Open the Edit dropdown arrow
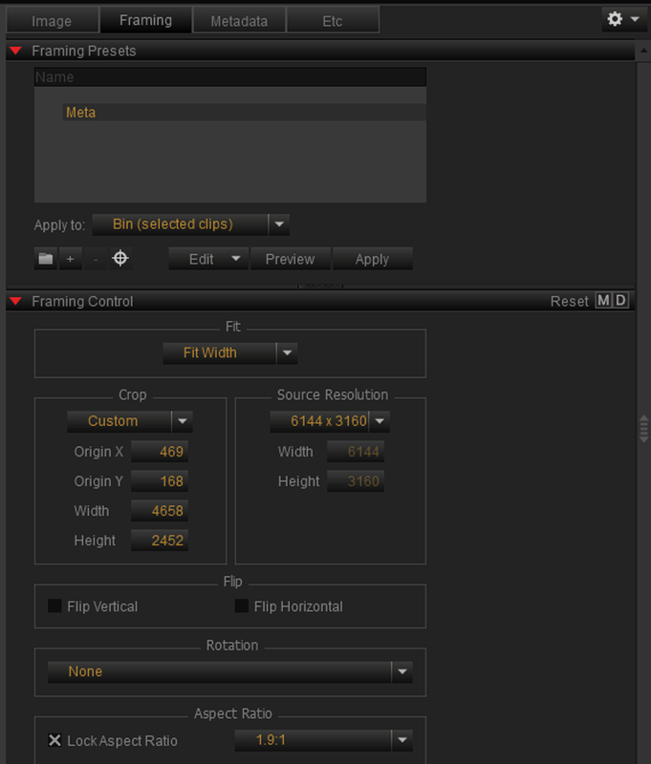This screenshot has width=651, height=764. tap(236, 258)
